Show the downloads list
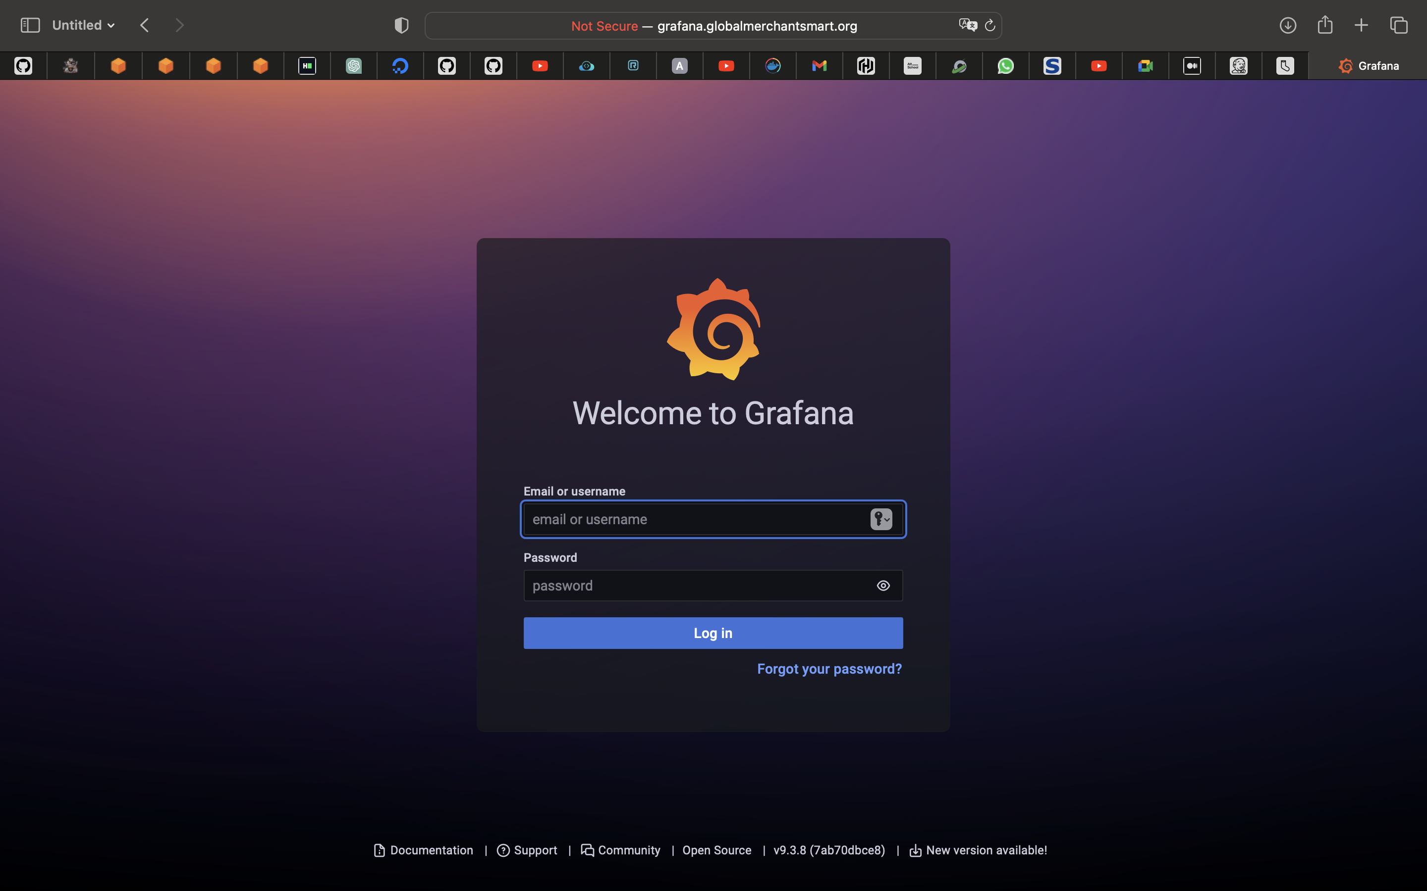Viewport: 1427px width, 891px height. (x=1288, y=25)
